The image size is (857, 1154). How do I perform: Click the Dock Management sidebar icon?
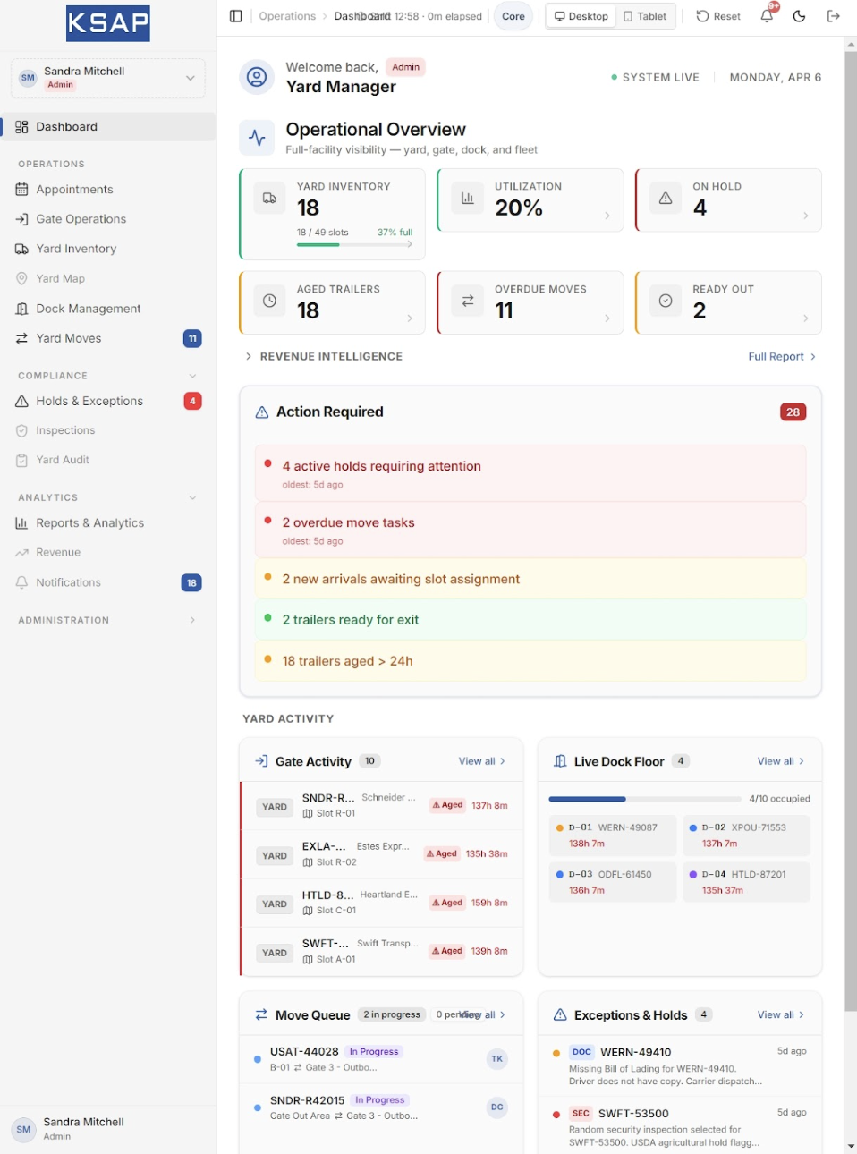21,309
